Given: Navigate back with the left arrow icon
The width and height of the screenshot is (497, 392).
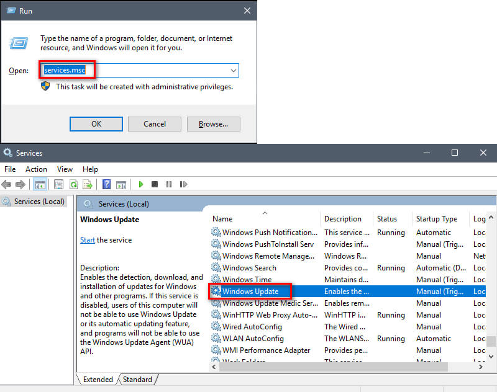Looking at the screenshot, I should (7, 184).
